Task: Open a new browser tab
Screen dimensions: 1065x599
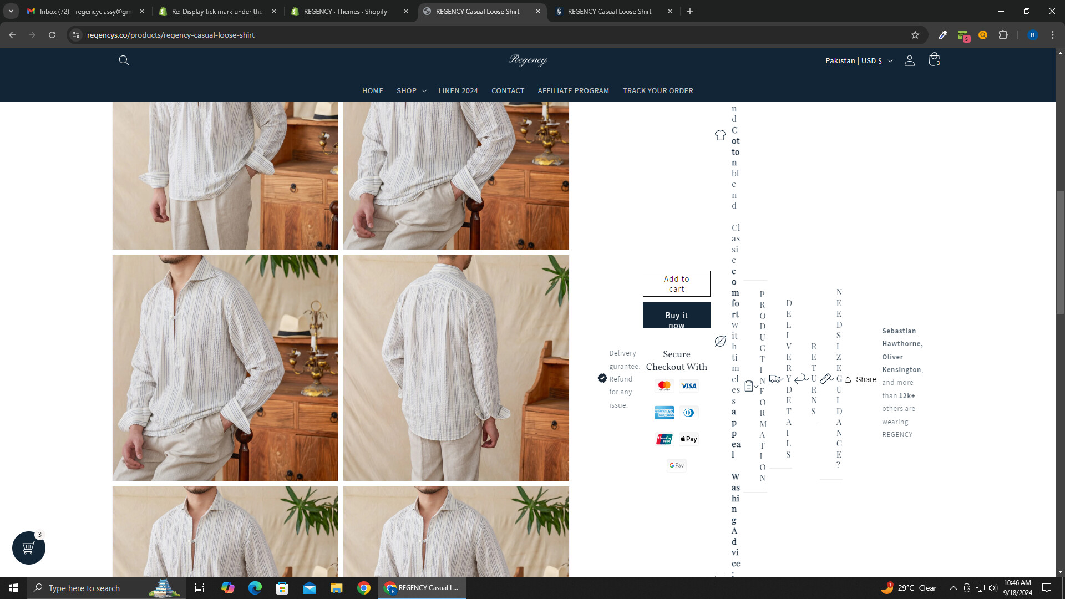Action: 690,11
